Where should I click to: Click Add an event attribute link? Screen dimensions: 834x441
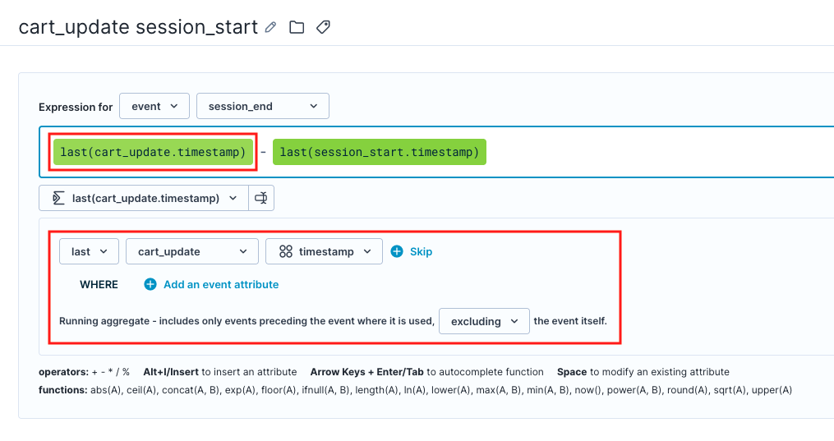(221, 284)
